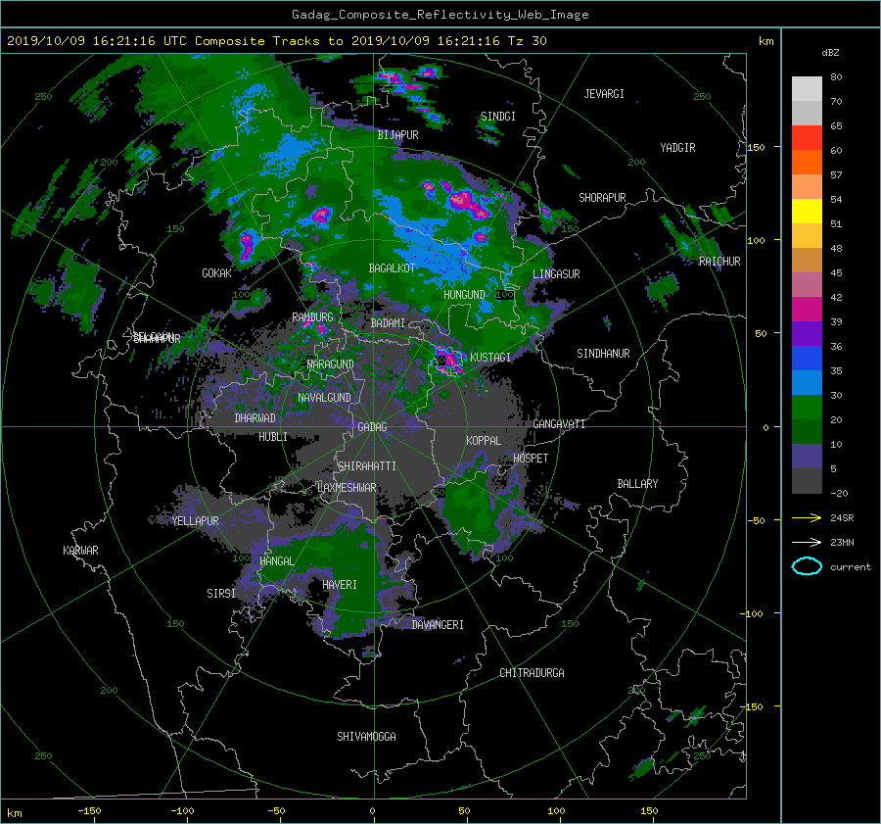Select the 51 dBZ yellow color swatch
This screenshot has height=824, width=881.
pyautogui.click(x=807, y=211)
